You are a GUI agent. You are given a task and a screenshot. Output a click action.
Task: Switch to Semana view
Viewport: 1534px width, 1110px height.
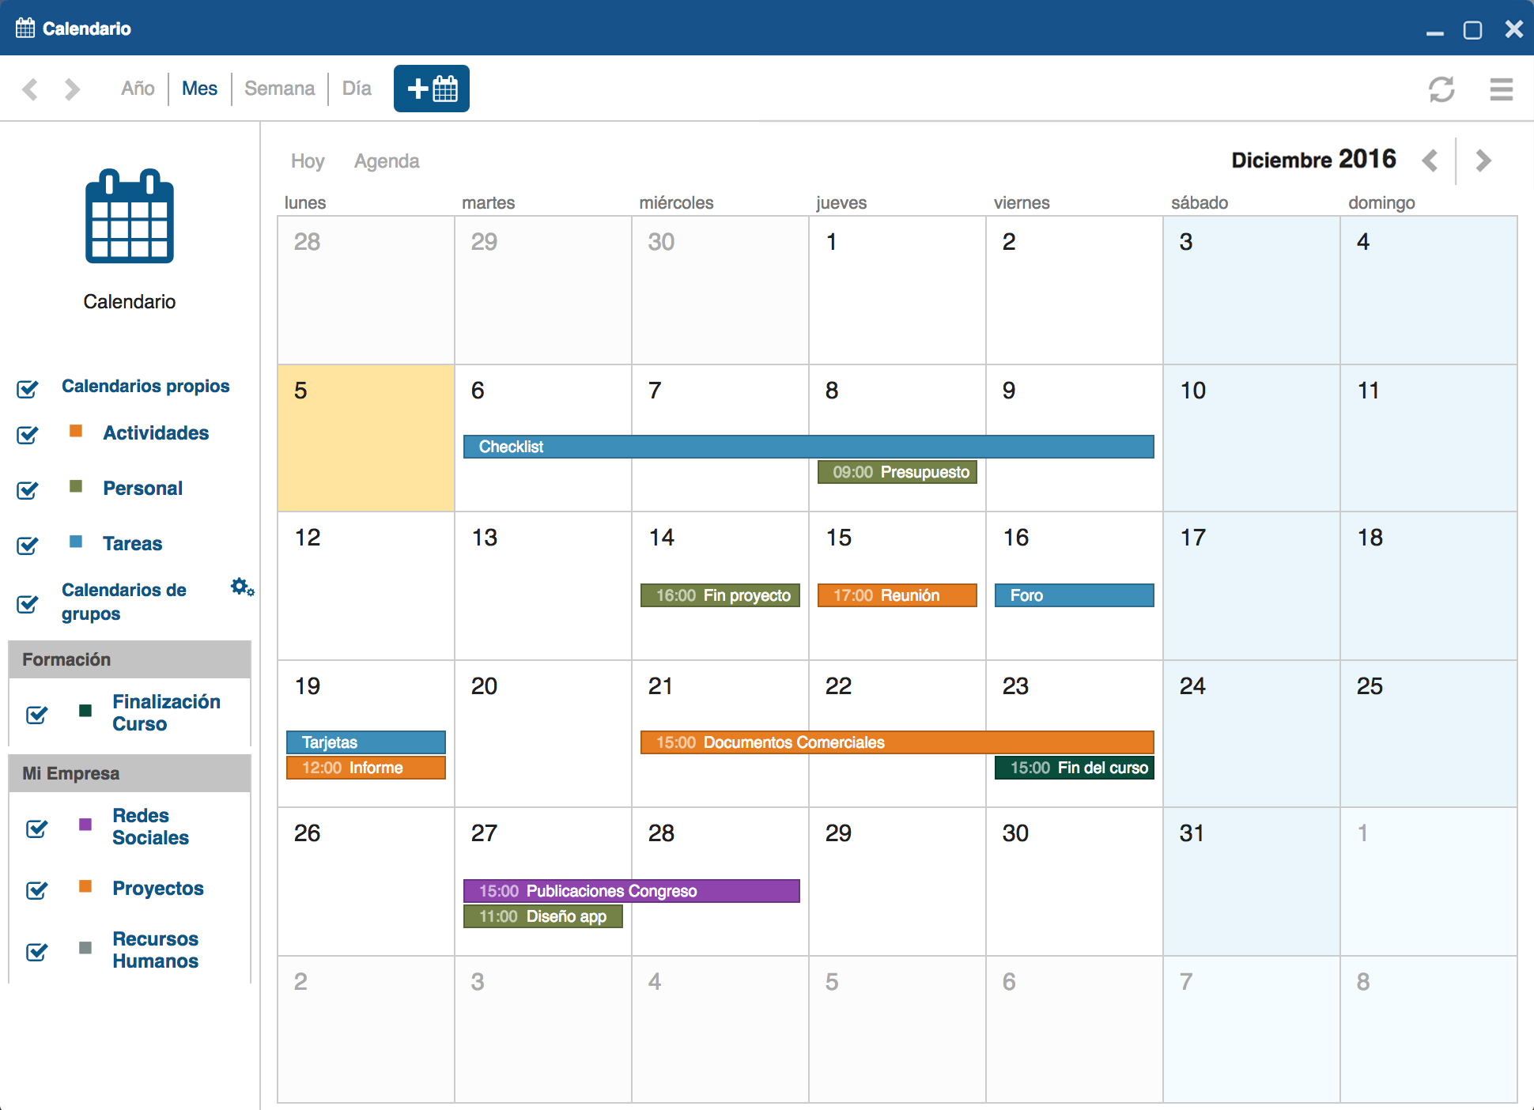point(279,89)
